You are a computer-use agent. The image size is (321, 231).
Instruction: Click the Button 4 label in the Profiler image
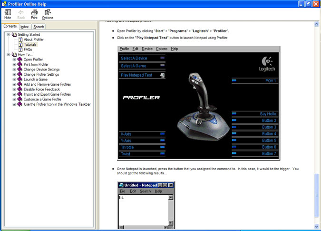269,134
